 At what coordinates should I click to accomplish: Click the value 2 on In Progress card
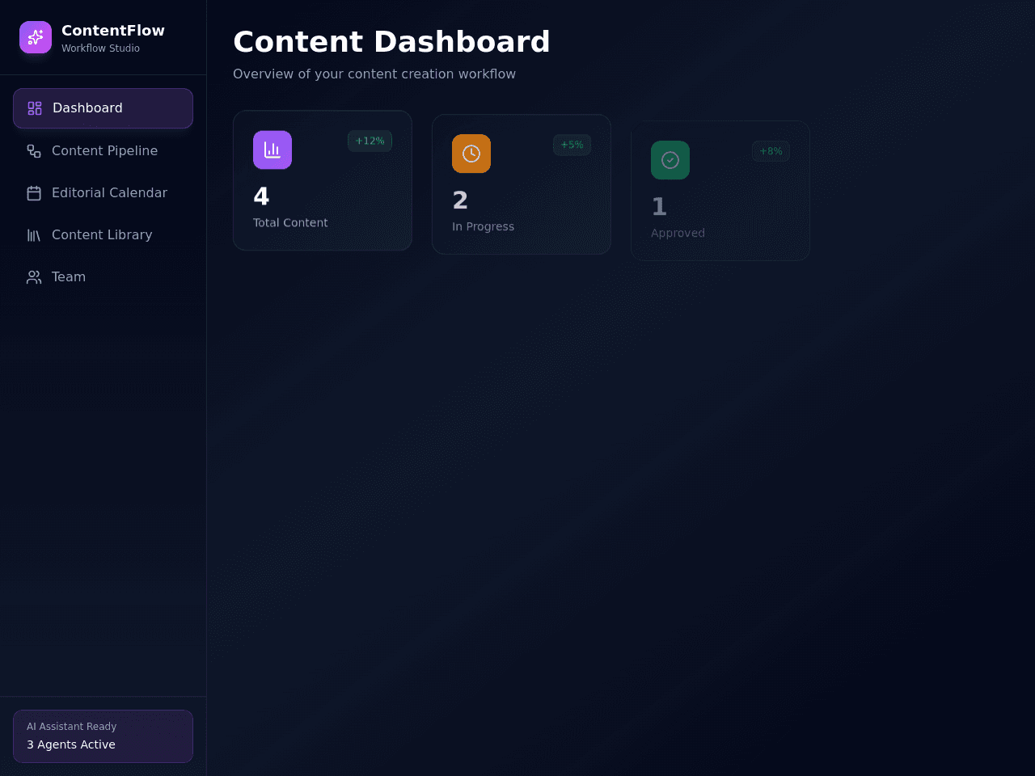(x=460, y=200)
